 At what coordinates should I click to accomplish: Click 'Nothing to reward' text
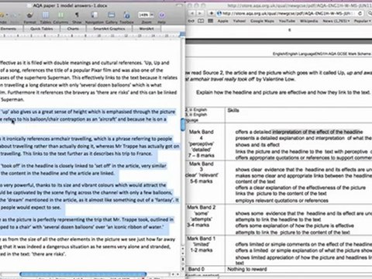[247, 269]
